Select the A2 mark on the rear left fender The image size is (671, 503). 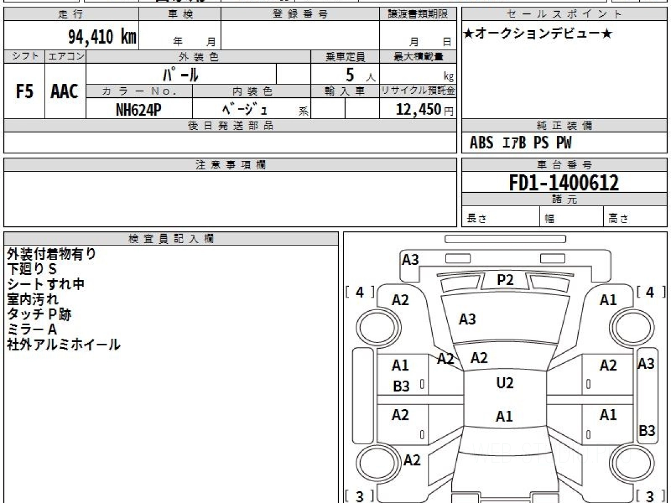click(x=412, y=460)
